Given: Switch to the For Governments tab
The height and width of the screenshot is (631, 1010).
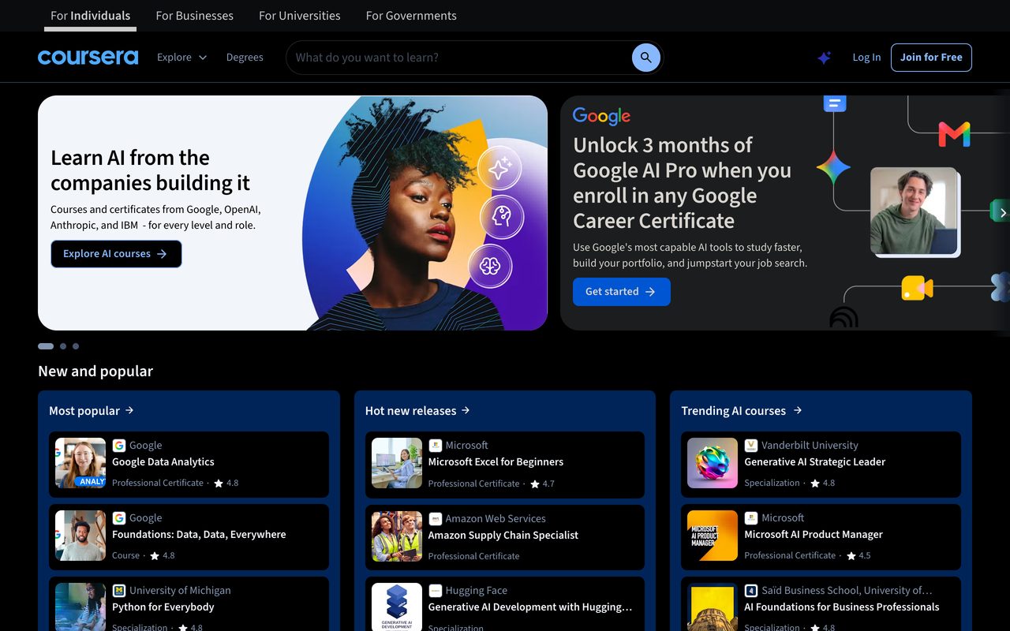Looking at the screenshot, I should click(411, 16).
